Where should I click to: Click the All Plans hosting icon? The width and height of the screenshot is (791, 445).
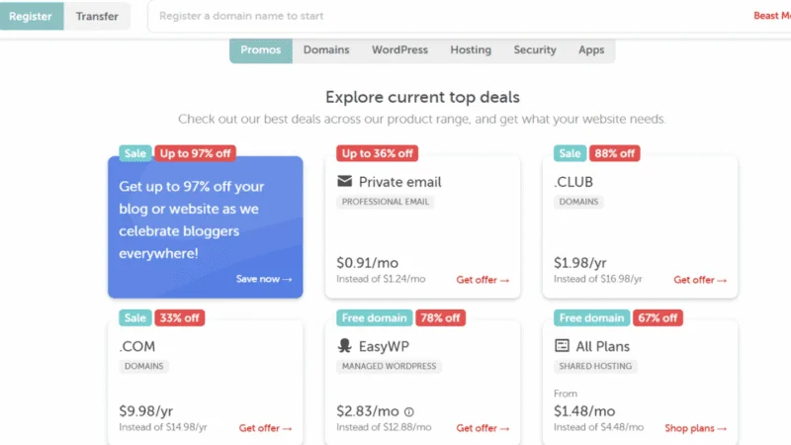(x=562, y=345)
